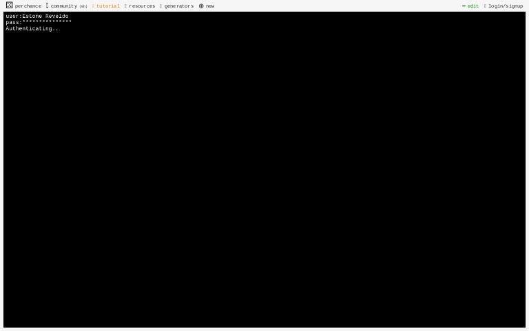529x331 pixels.
Task: Open the orange tutorial link
Action: pyautogui.click(x=108, y=6)
